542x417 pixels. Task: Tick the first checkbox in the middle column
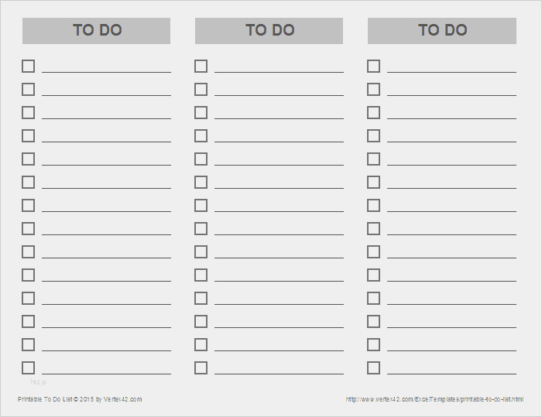tap(201, 66)
